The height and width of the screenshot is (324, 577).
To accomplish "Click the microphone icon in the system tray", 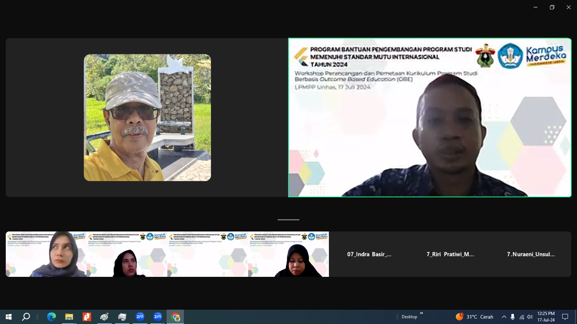I will 513,317.
